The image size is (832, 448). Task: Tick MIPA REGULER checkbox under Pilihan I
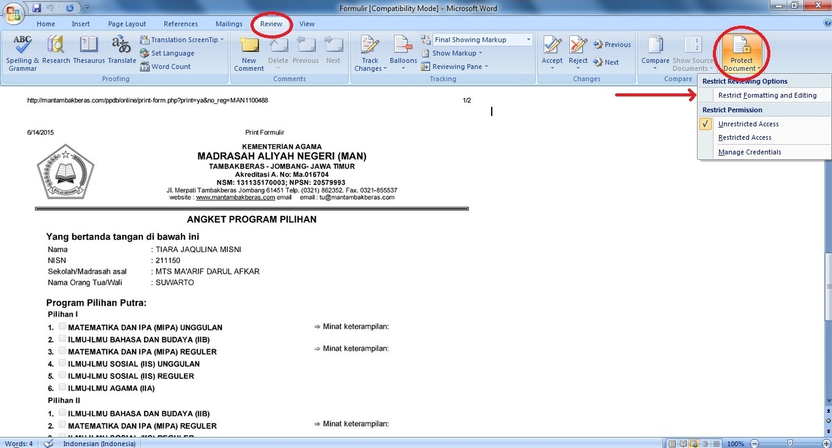click(x=62, y=351)
